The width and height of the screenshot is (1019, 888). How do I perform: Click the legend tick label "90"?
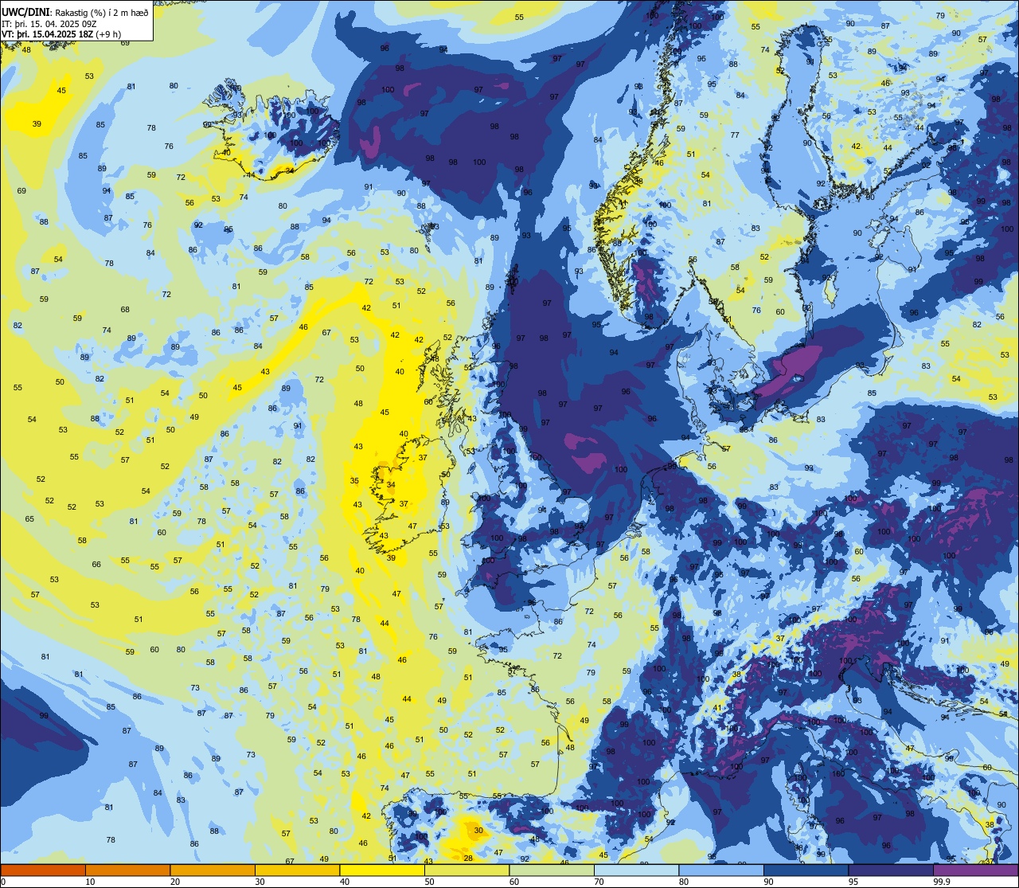768,882
